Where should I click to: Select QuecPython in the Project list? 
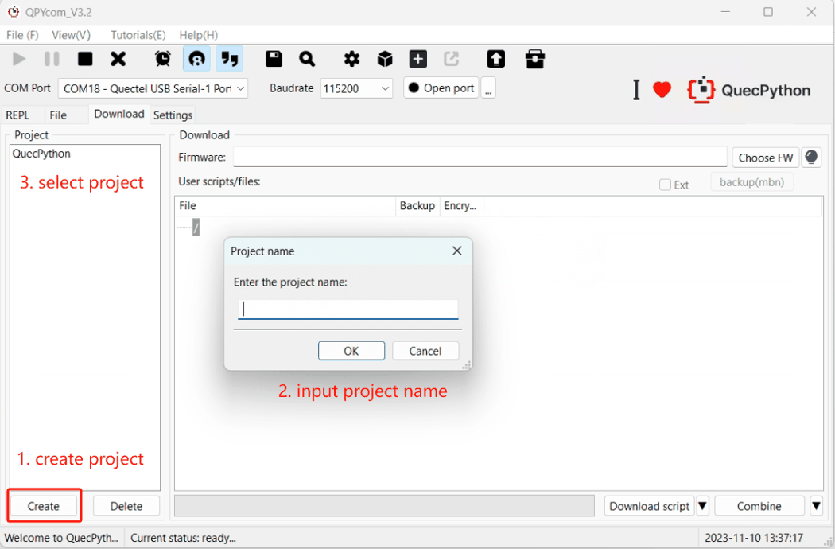tap(41, 154)
